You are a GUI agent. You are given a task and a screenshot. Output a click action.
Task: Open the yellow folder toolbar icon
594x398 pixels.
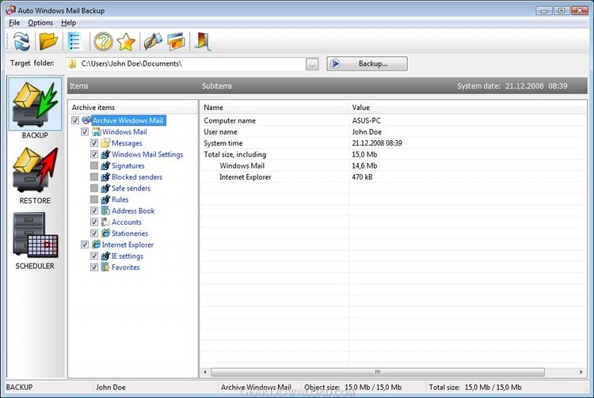click(48, 41)
